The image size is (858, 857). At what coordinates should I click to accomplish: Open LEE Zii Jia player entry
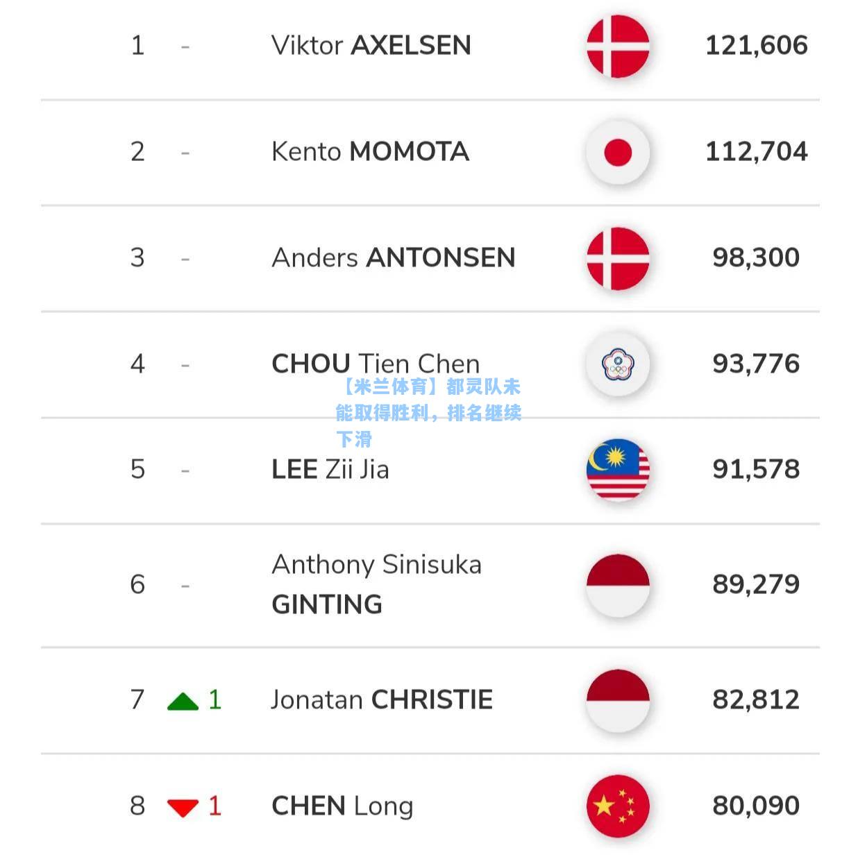click(330, 470)
